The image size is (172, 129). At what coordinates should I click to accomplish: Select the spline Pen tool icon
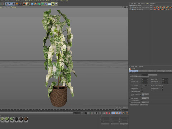click(35, 4)
